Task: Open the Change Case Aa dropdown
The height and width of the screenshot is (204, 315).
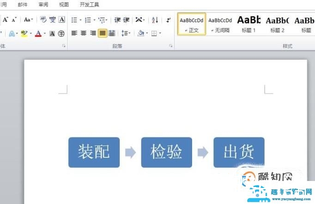Action: [28, 20]
